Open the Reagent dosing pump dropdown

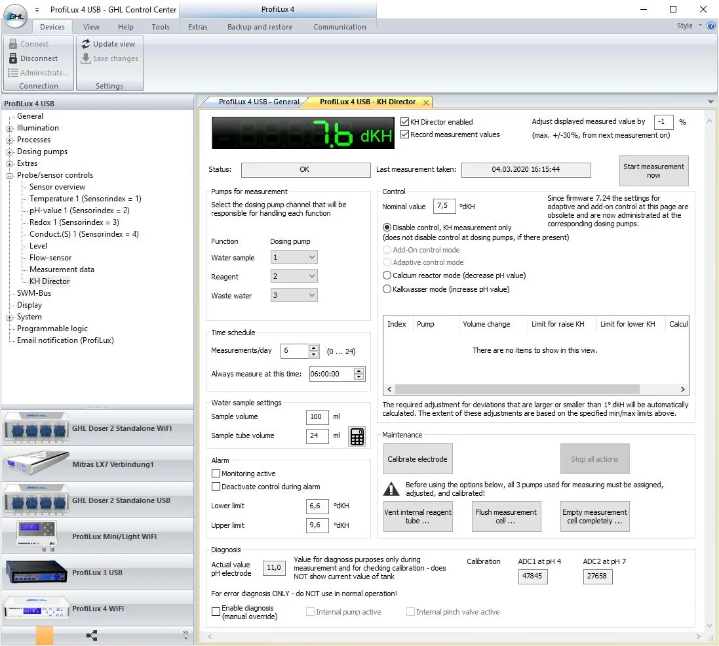294,276
